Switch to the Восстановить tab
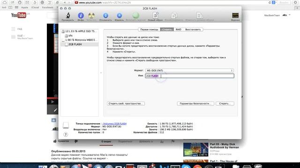The image size is (300, 168). 193,29
